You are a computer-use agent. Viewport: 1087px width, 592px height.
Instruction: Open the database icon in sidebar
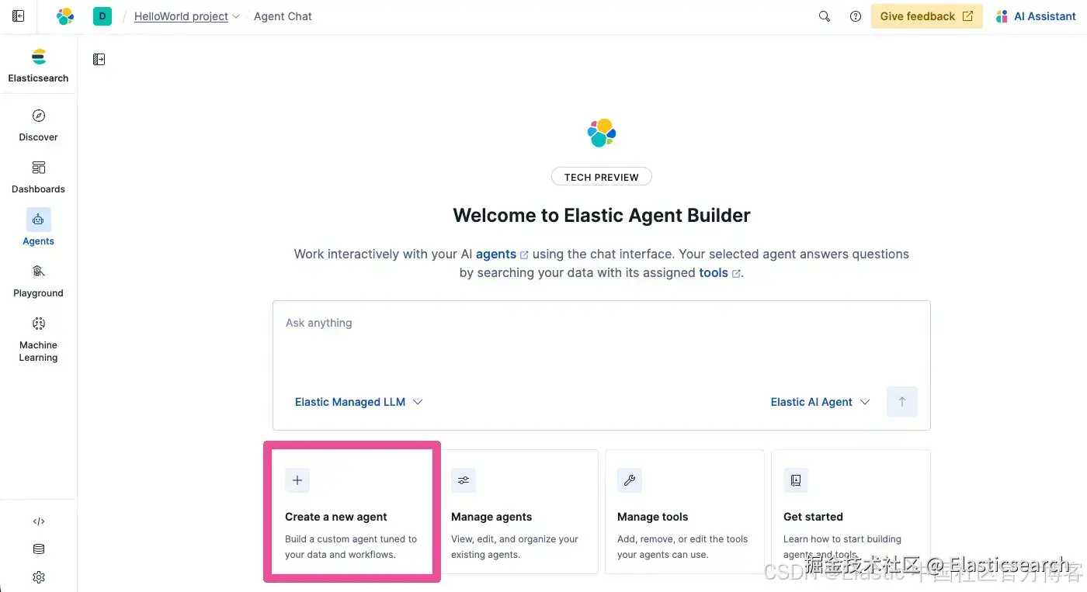39,549
